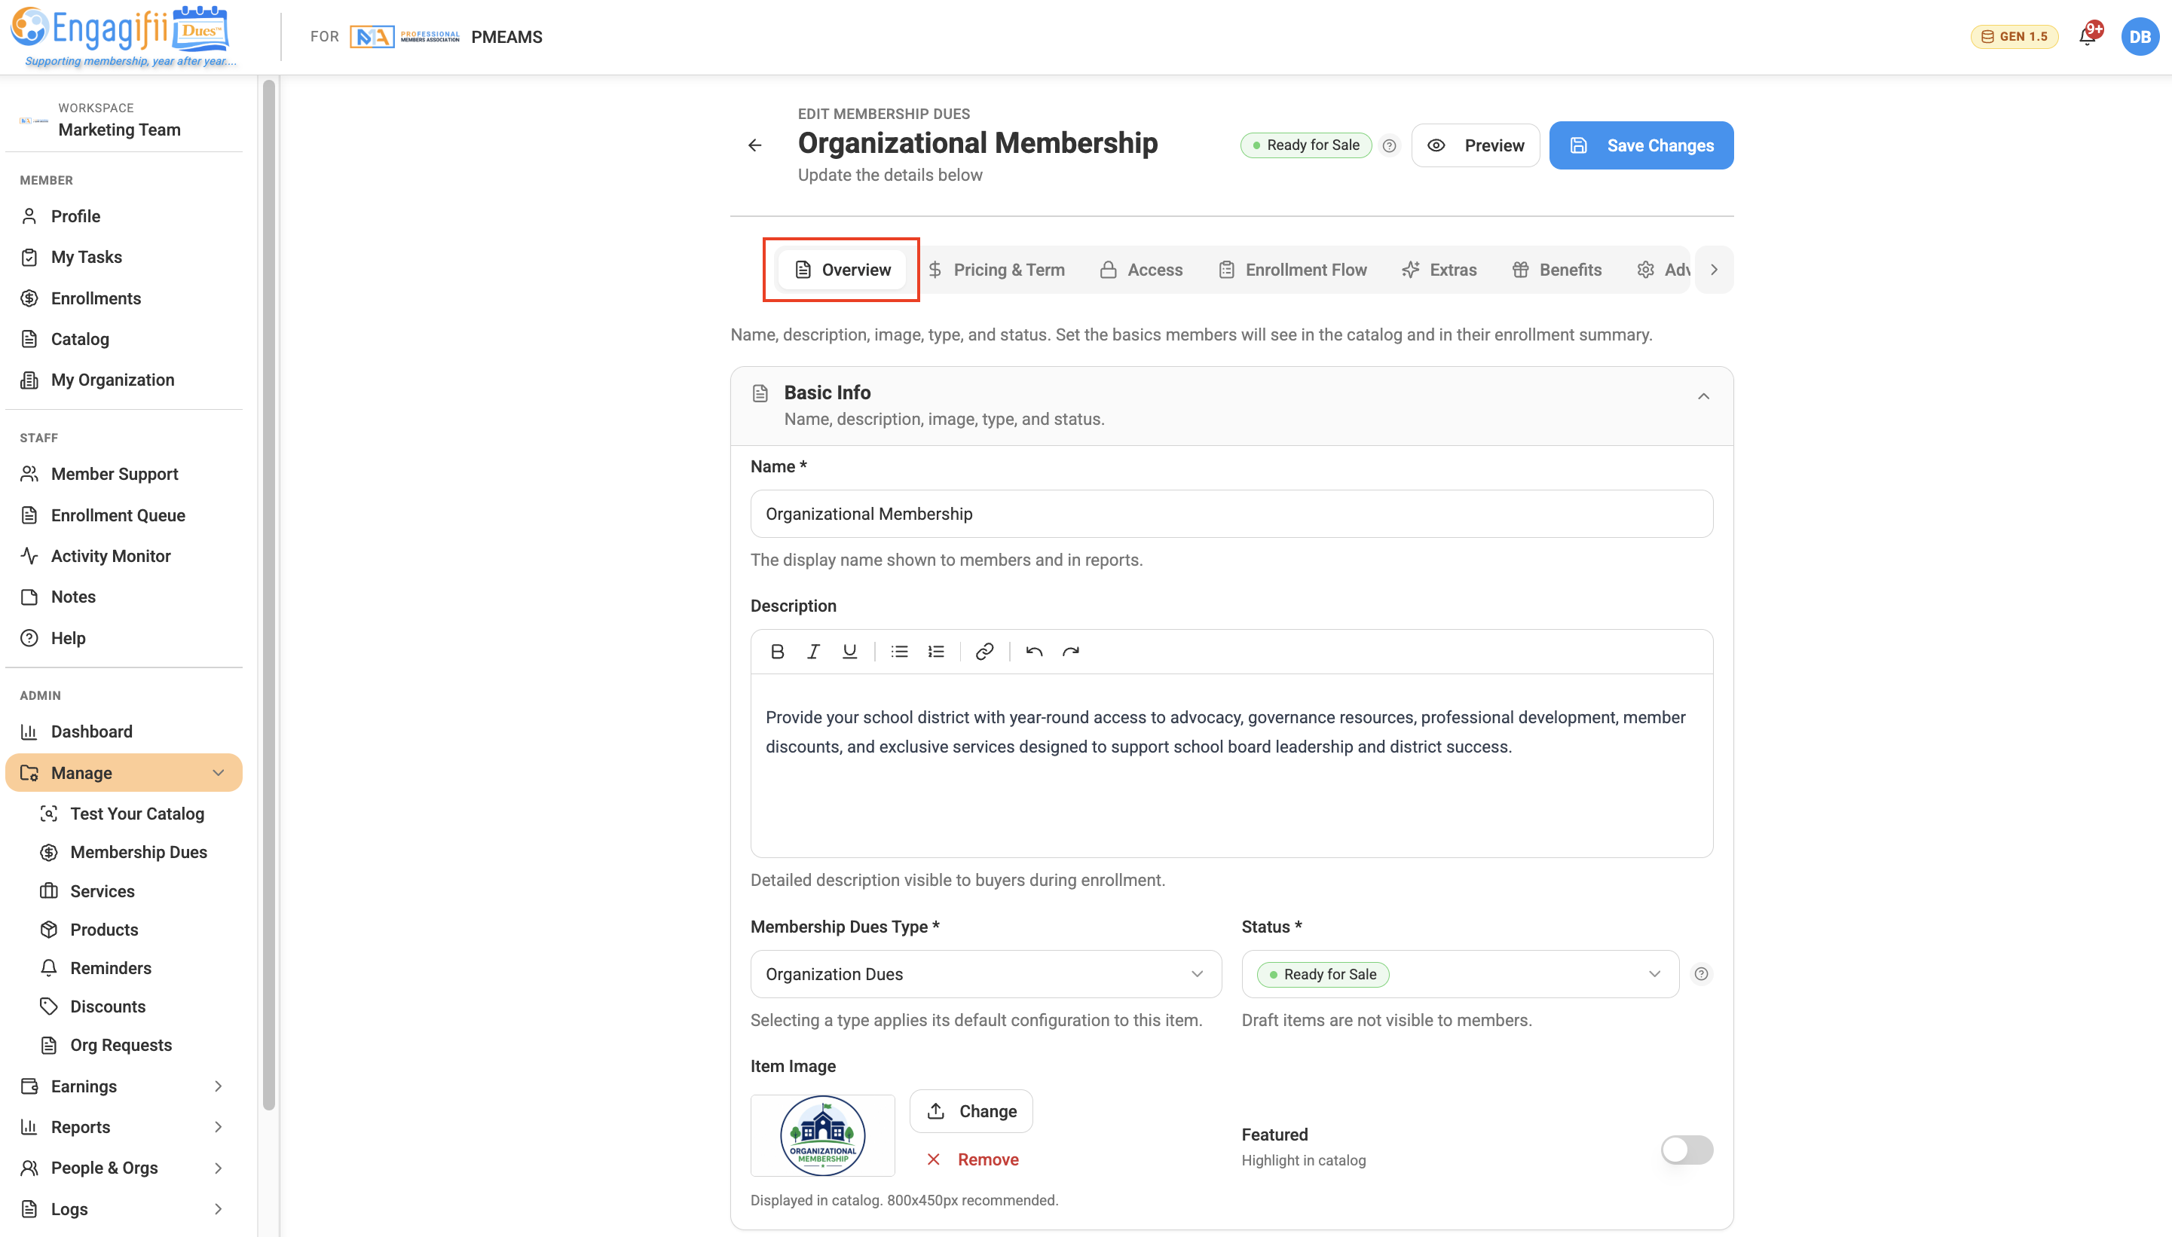Collapse the Basic Info section
This screenshot has height=1237, width=2172.
pos(1703,397)
